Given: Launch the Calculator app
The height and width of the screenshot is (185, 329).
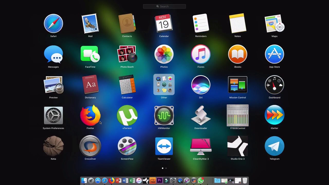Looking at the screenshot, I should [x=127, y=85].
